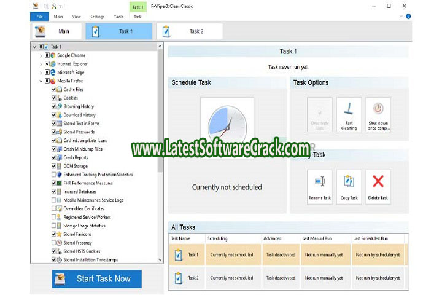The height and width of the screenshot is (295, 442).
Task: Open the Settings ribbon tab
Action: pyautogui.click(x=97, y=17)
